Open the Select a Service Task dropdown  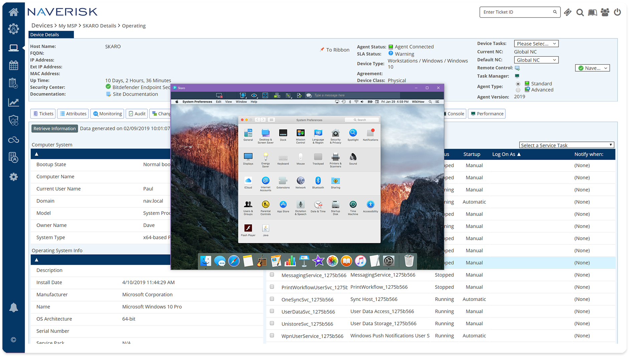coord(566,145)
